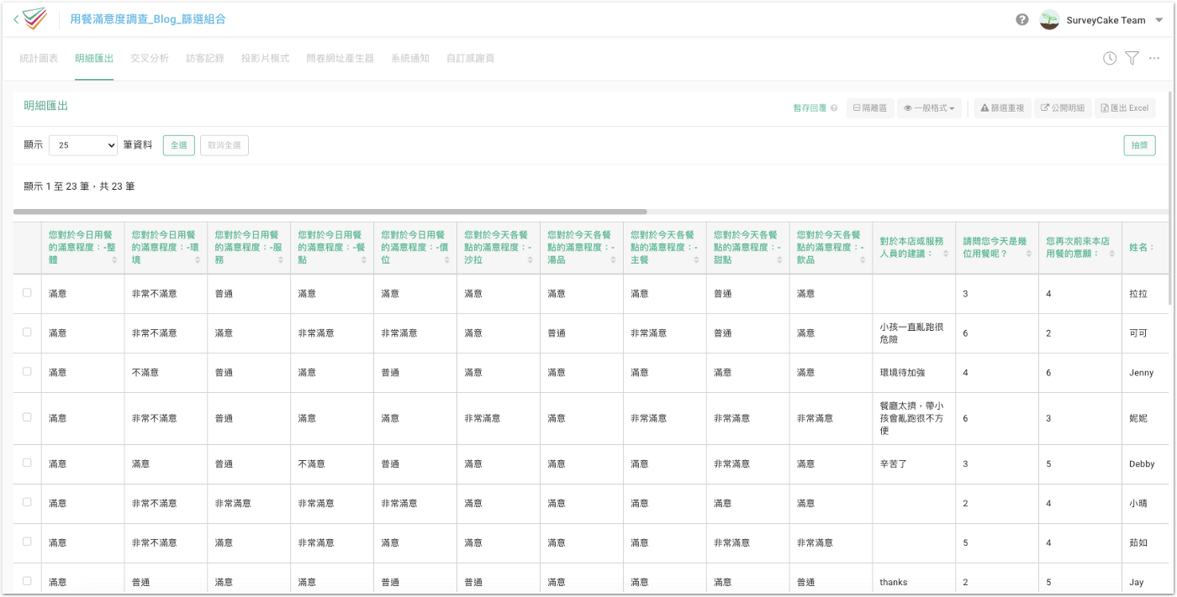Sort by the 整體 satisfaction column arrows
1177x597 pixels.
[x=114, y=260]
